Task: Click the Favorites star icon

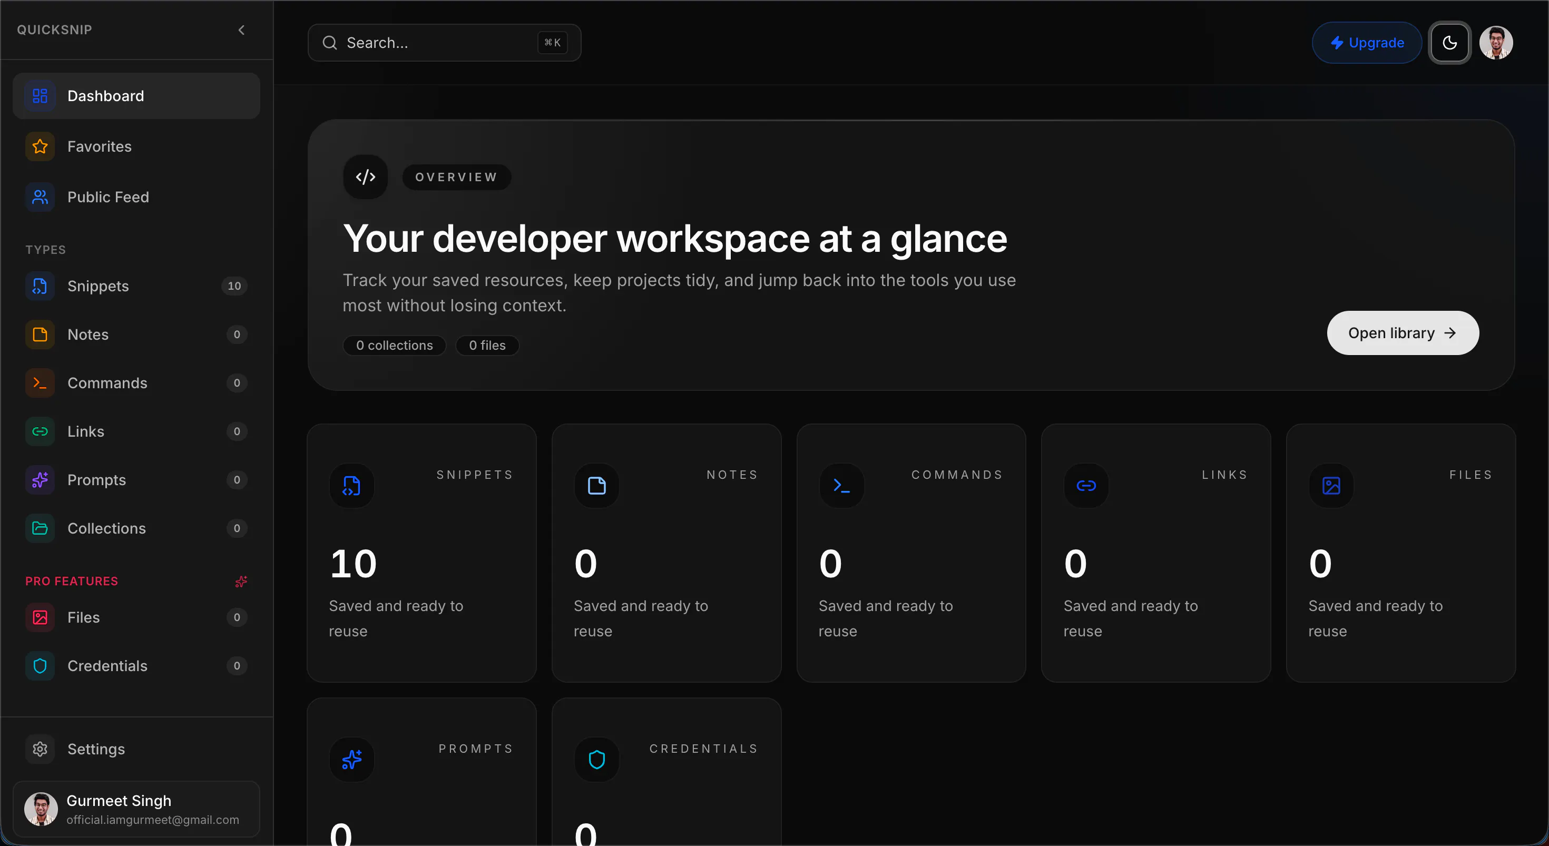Action: (40, 146)
